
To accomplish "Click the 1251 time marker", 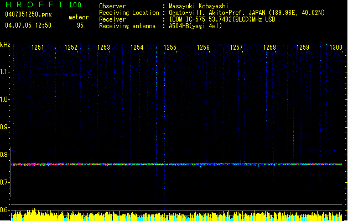I will 38,48.
